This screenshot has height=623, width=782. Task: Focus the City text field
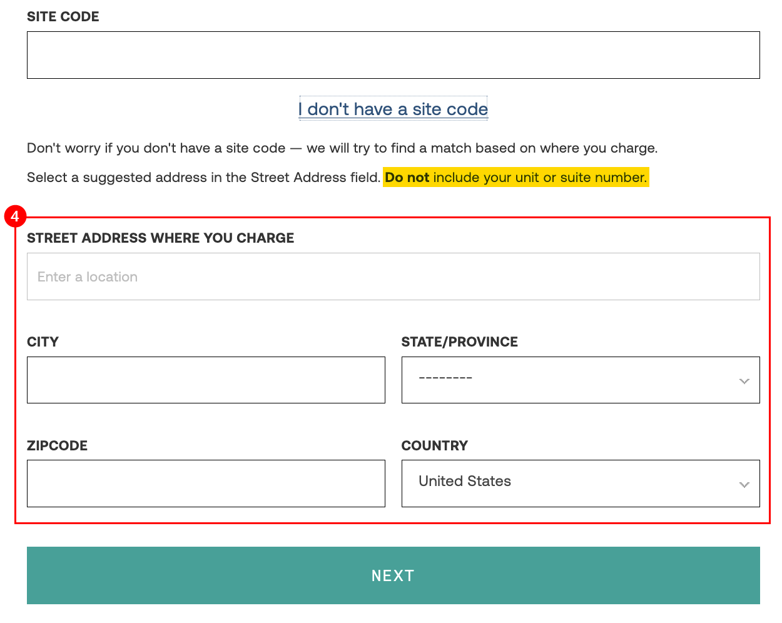pos(206,380)
